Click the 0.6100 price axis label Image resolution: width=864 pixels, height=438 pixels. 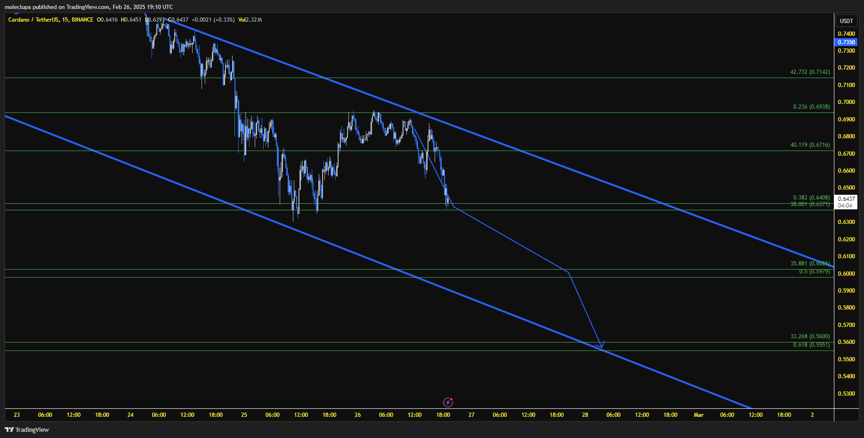[846, 256]
